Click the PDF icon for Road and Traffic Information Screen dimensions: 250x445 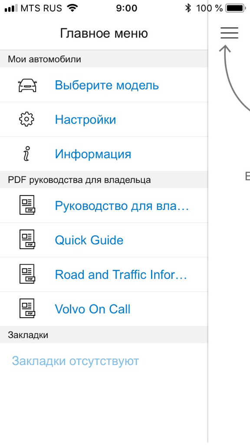[x=27, y=274]
